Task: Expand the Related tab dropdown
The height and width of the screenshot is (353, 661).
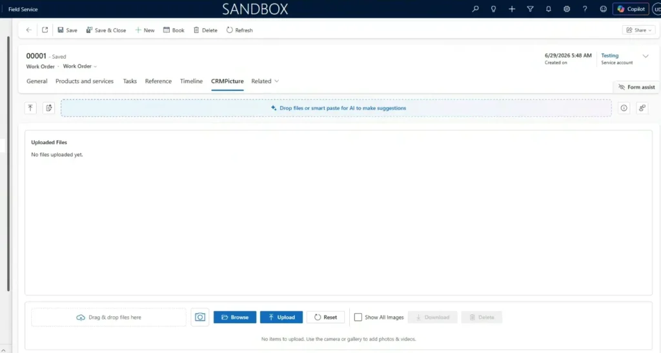Action: coord(265,81)
